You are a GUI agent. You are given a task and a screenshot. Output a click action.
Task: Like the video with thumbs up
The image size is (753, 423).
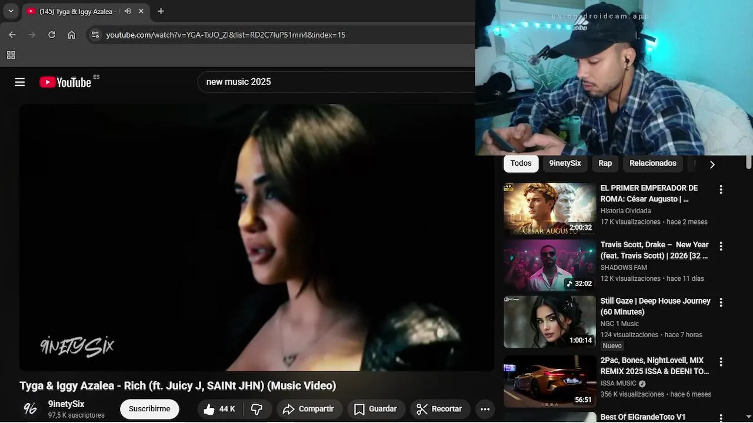click(x=218, y=409)
